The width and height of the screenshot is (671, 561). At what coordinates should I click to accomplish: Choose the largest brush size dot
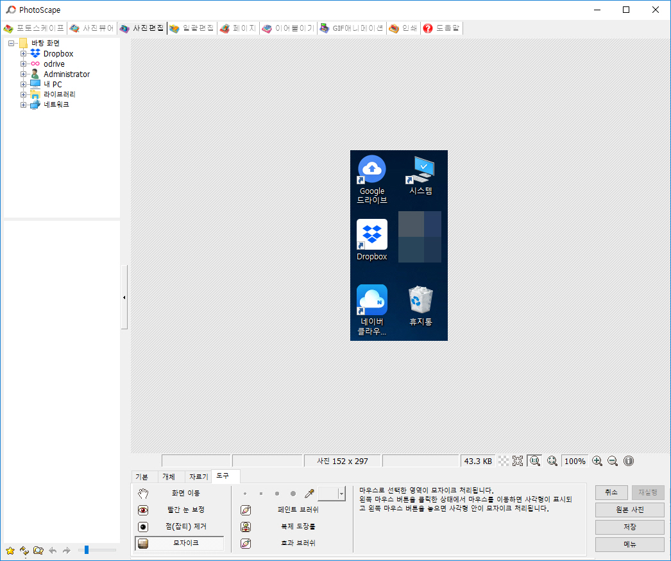(x=293, y=494)
